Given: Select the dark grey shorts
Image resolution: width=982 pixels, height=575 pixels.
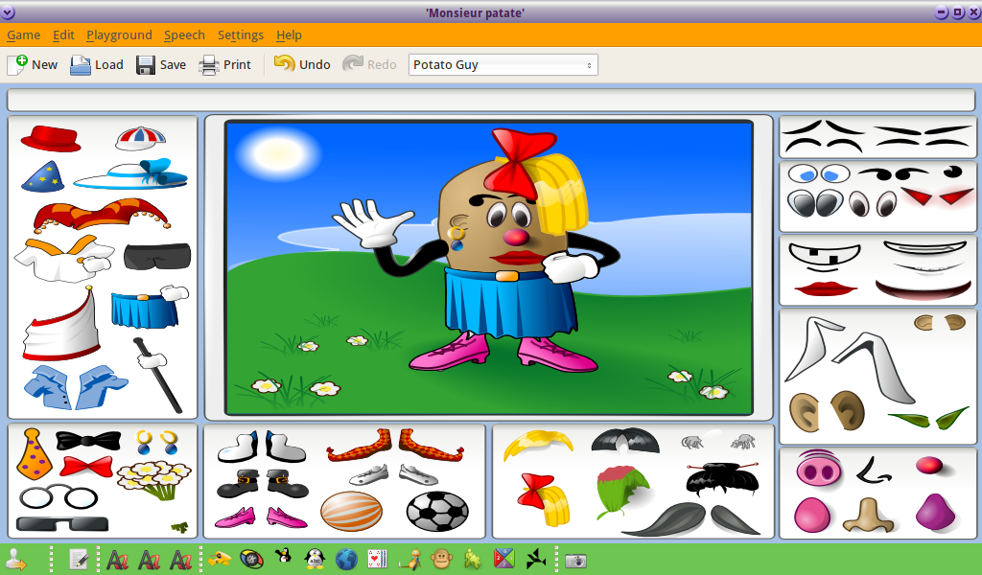Looking at the screenshot, I should 157,257.
